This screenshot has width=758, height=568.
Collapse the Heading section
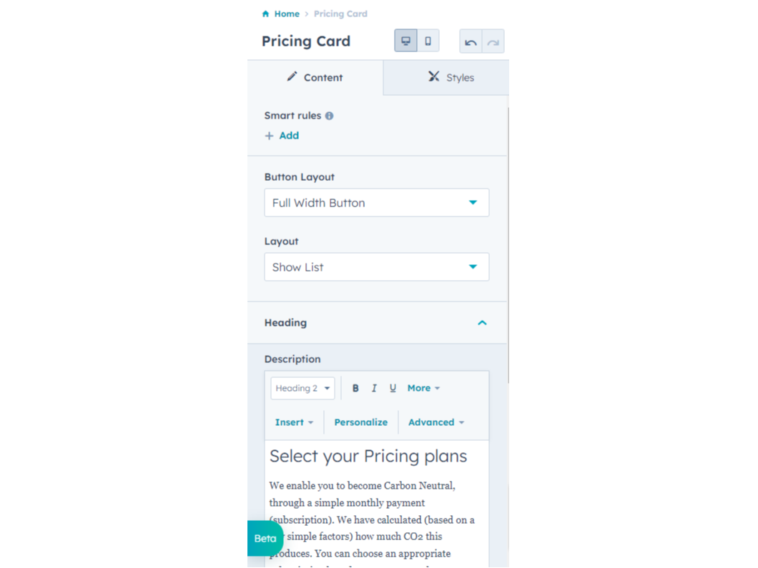click(482, 323)
